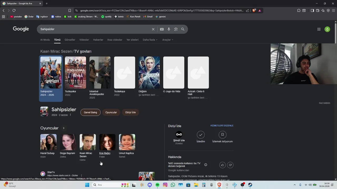Open Ece Bağcı cast entry
The width and height of the screenshot is (337, 189).
click(x=107, y=146)
